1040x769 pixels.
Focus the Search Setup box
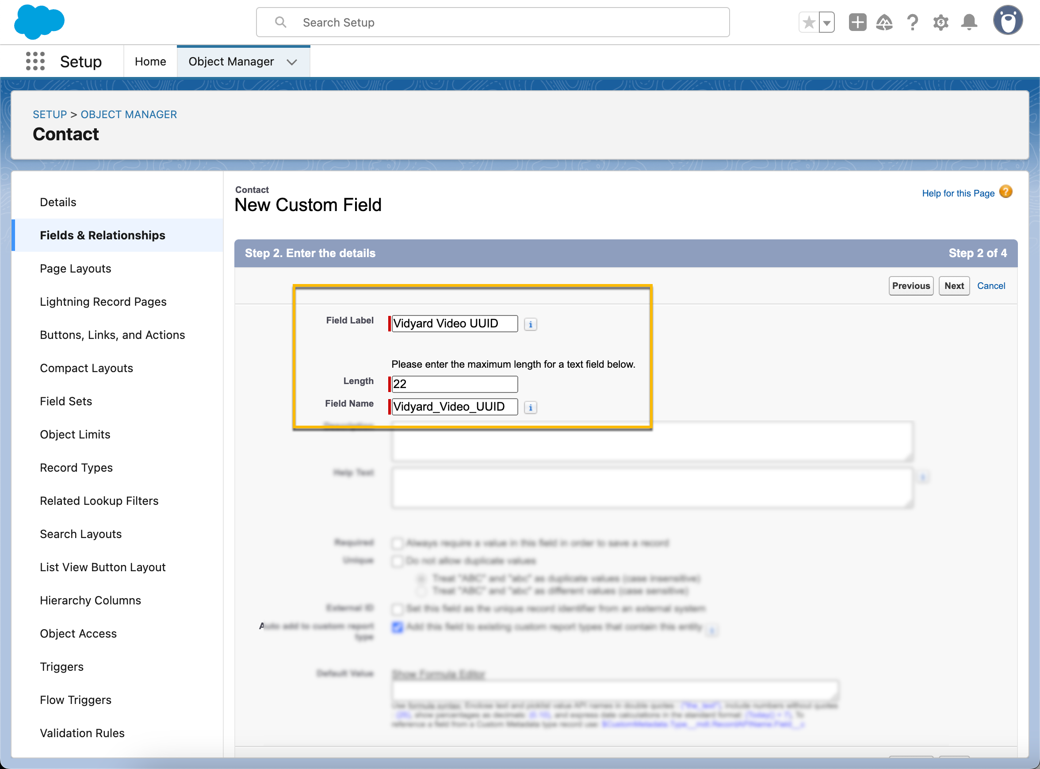tap(493, 22)
